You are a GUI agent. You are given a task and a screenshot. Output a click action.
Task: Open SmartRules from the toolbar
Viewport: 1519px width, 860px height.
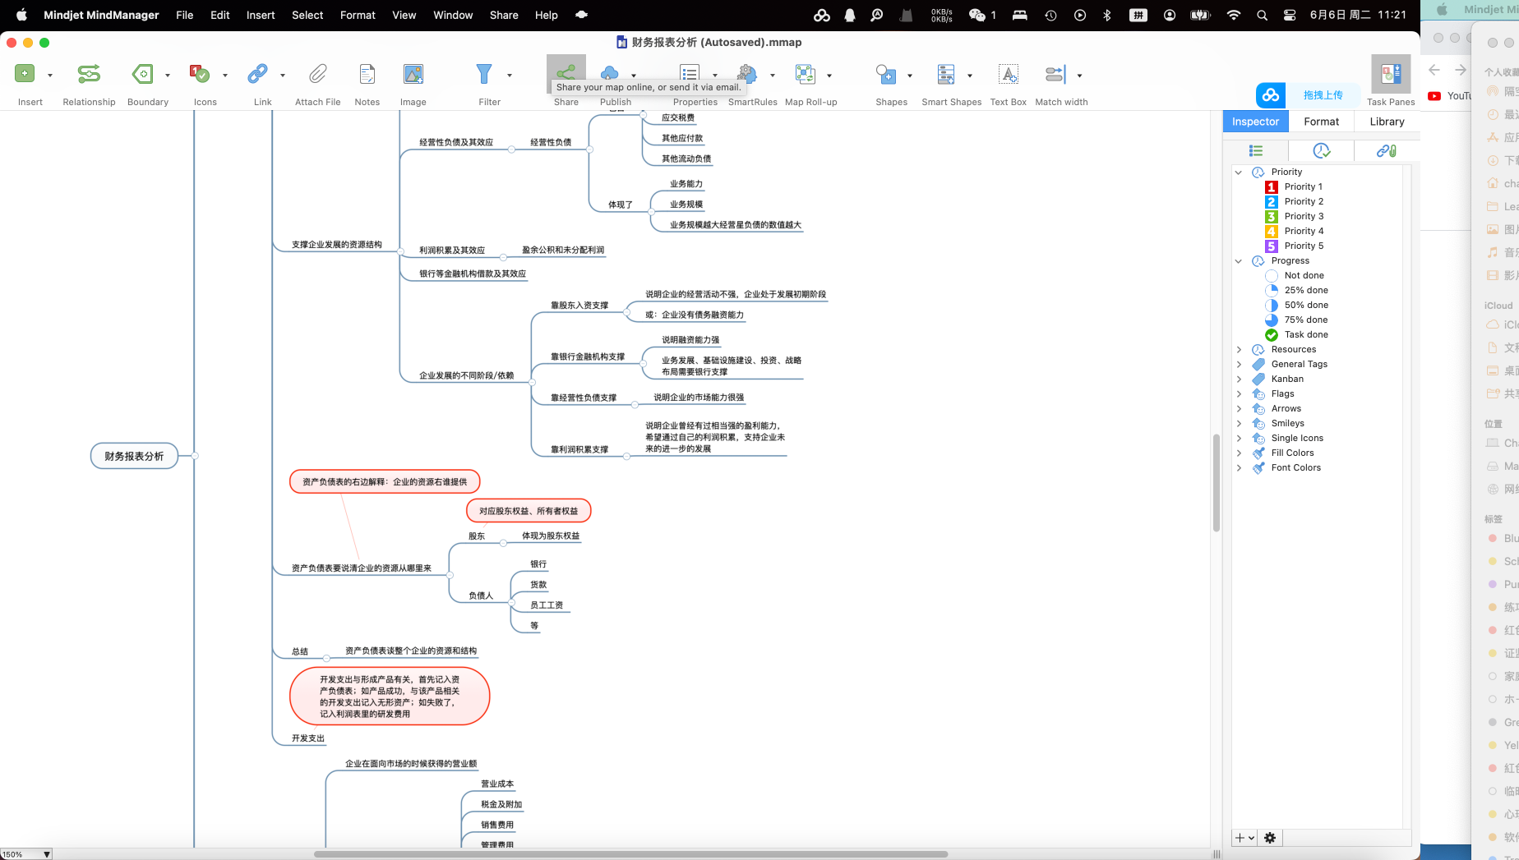pyautogui.click(x=747, y=74)
